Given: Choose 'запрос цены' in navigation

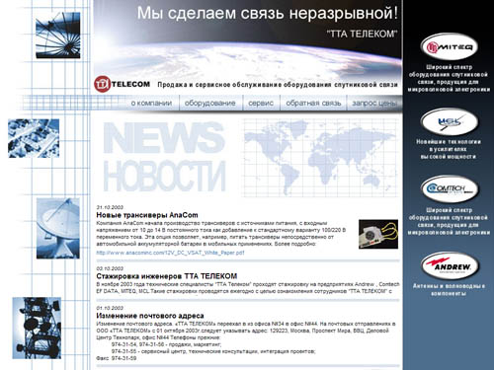Looking at the screenshot, I should tap(374, 103).
